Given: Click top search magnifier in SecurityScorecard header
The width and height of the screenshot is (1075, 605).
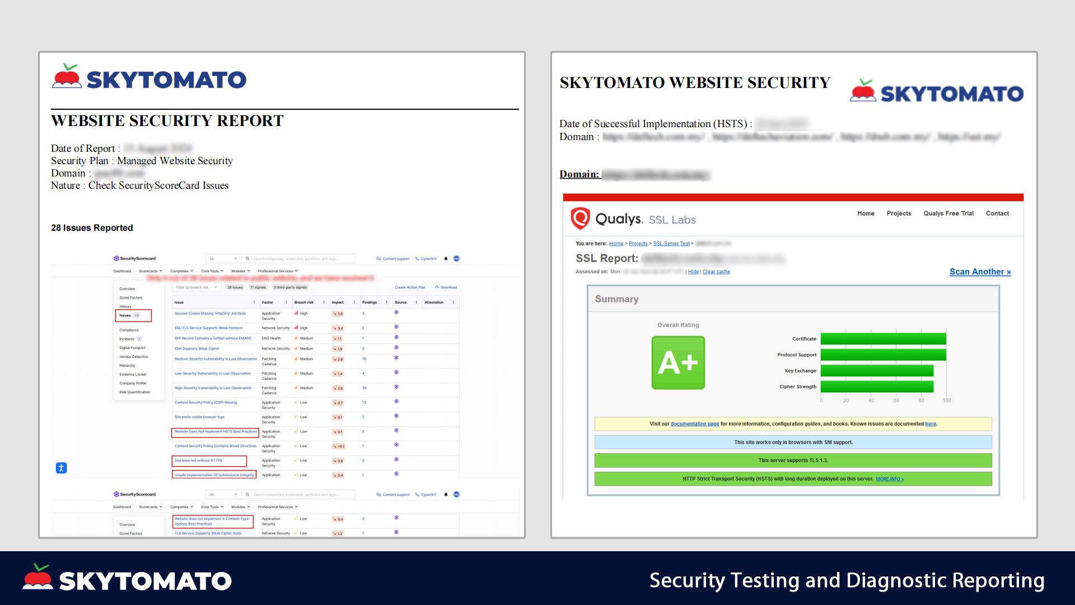Looking at the screenshot, I should [247, 259].
